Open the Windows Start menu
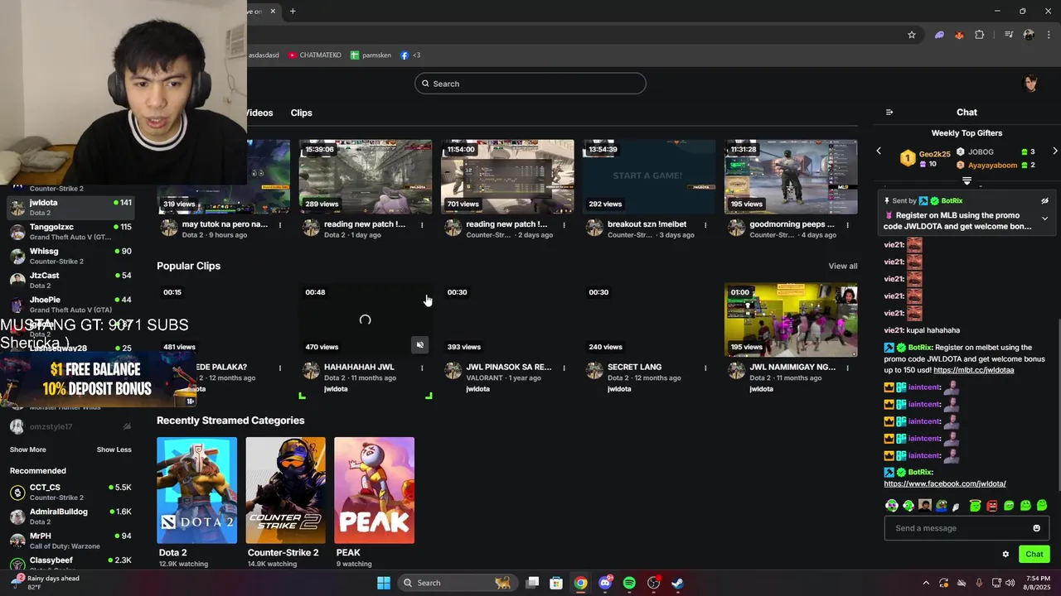The width and height of the screenshot is (1061, 596). 384,583
